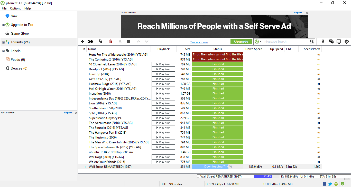This screenshot has height=187, width=351.
Task: Open the File menu
Action: [x=4, y=8]
